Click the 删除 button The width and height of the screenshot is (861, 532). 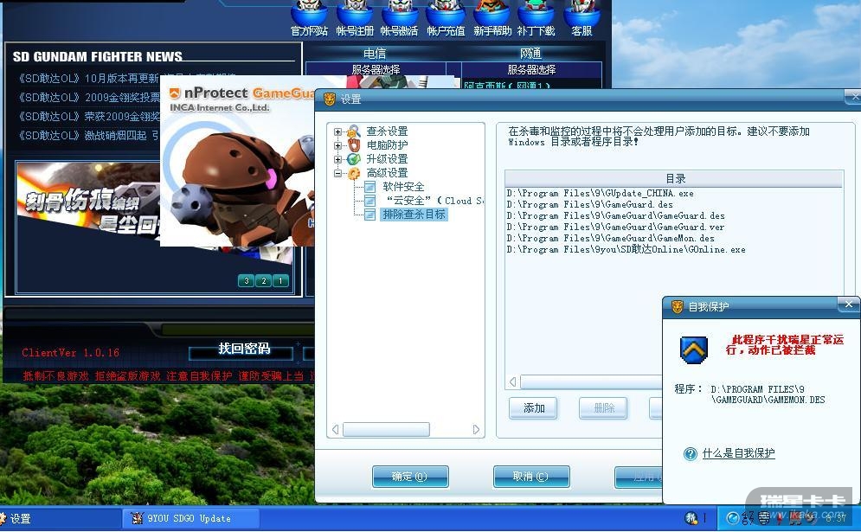pyautogui.click(x=603, y=408)
